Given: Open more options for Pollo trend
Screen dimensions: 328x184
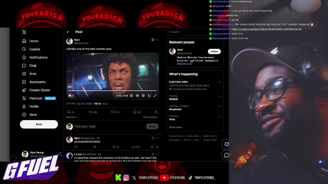Looking at the screenshot, I should click(x=219, y=117).
